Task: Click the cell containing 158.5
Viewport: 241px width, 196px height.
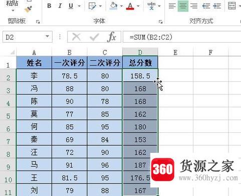Action: (140, 76)
